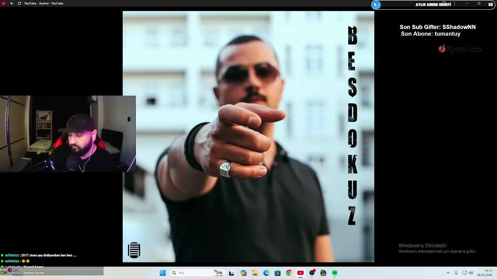Viewport: 497px width, 279px height.
Task: Show hidden system tray icons
Action: click(448, 273)
